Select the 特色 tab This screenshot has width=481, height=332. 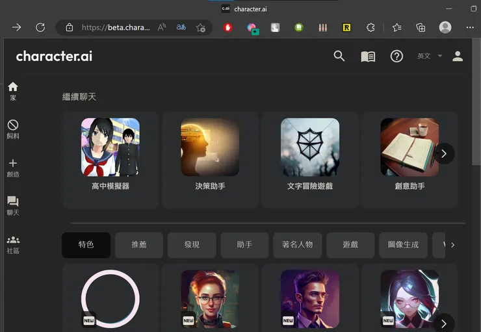(86, 245)
